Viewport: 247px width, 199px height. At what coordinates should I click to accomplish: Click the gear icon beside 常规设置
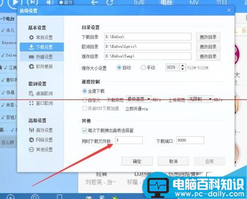[x=31, y=38]
